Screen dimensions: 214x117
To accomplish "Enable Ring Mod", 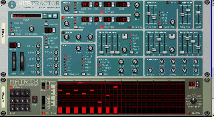I will (x=130, y=27).
